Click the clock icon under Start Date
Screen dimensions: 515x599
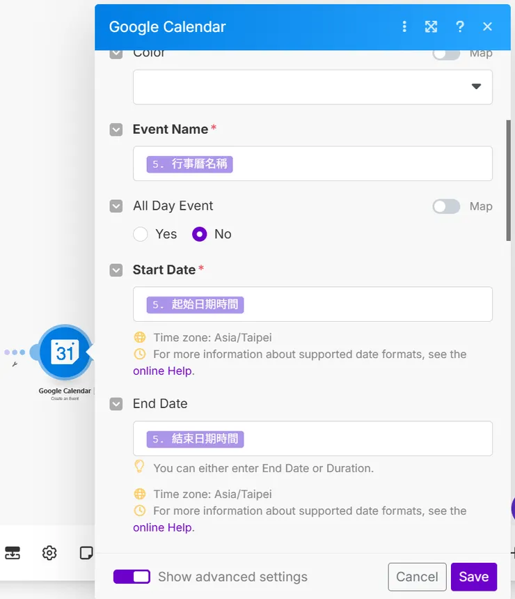[140, 354]
